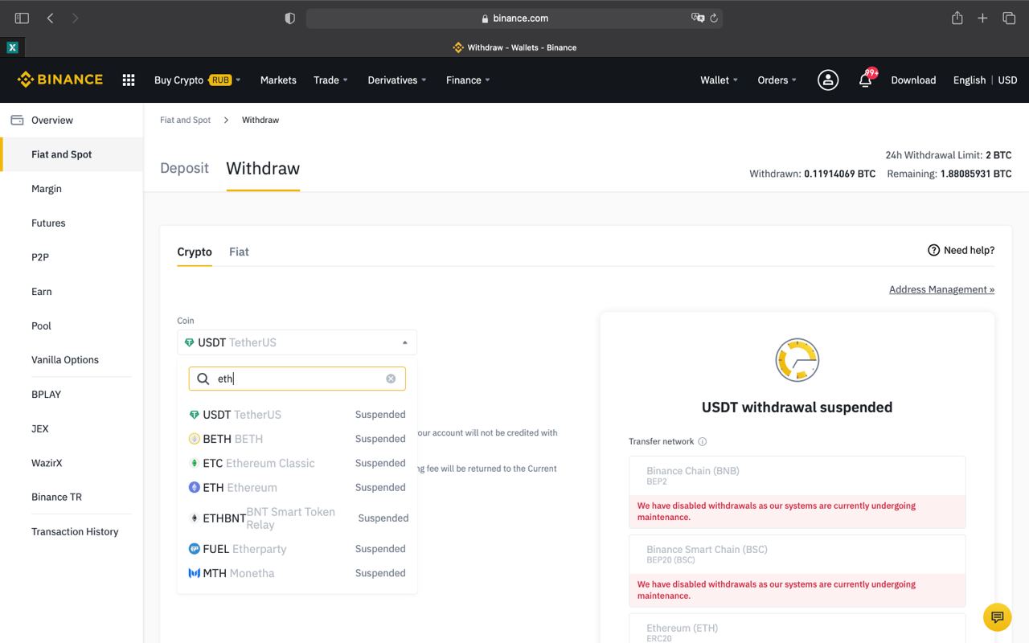Expand the Wallet menu
This screenshot has height=643, width=1029.
[x=719, y=80]
